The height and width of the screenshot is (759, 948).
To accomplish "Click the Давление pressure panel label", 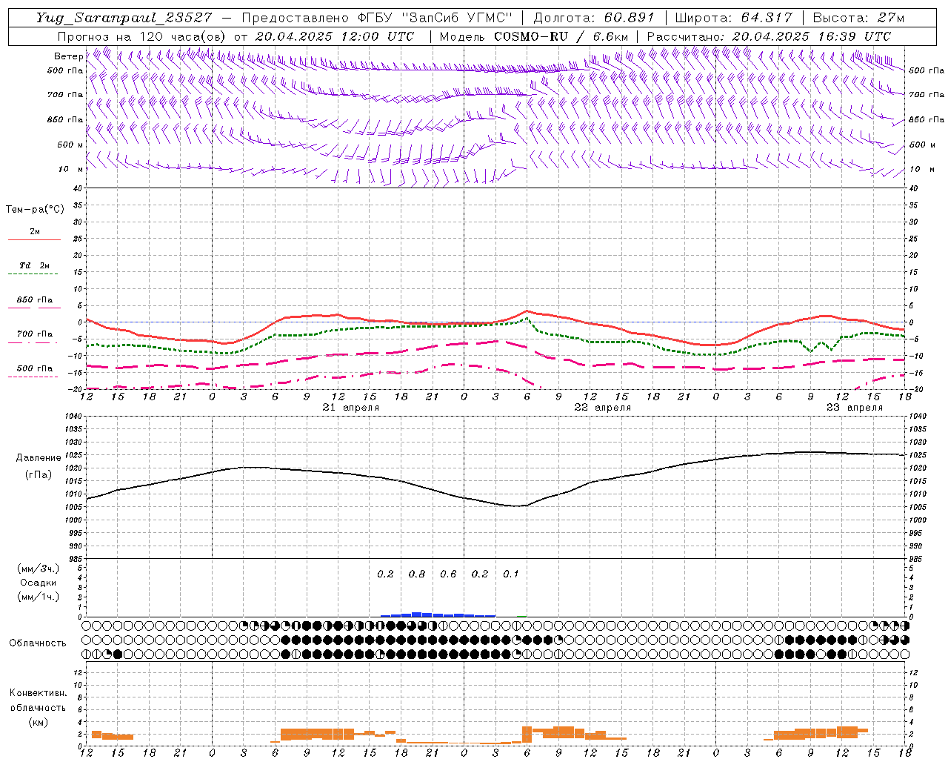I will [39, 458].
